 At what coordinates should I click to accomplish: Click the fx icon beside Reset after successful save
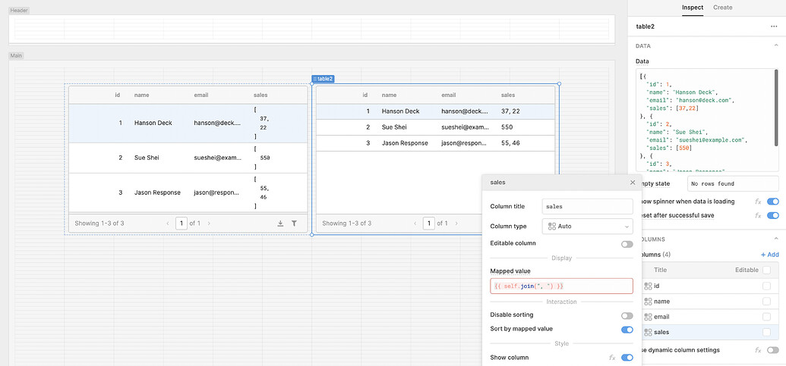pyautogui.click(x=758, y=215)
